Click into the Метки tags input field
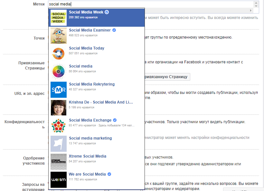264x191 pixels. click(151, 4)
